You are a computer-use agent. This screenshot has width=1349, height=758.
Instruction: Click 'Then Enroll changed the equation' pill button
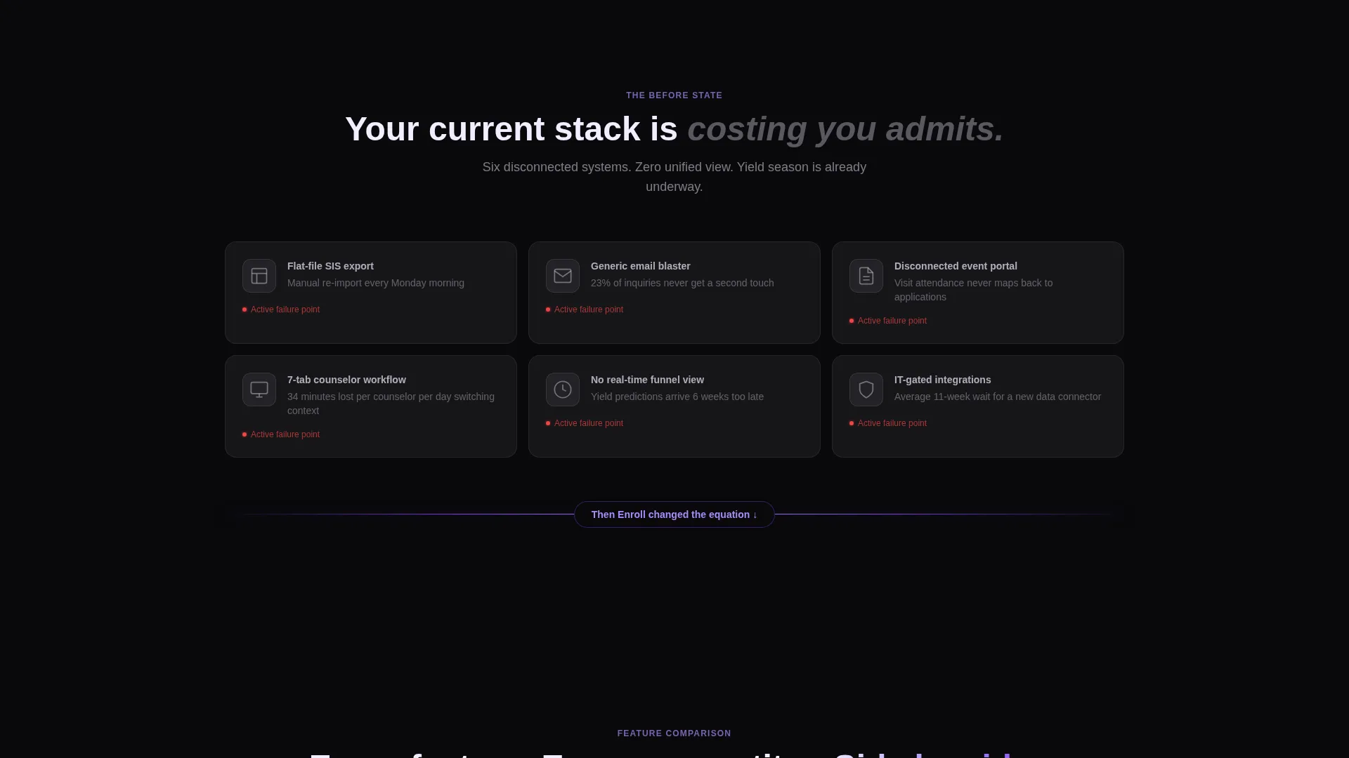(674, 514)
